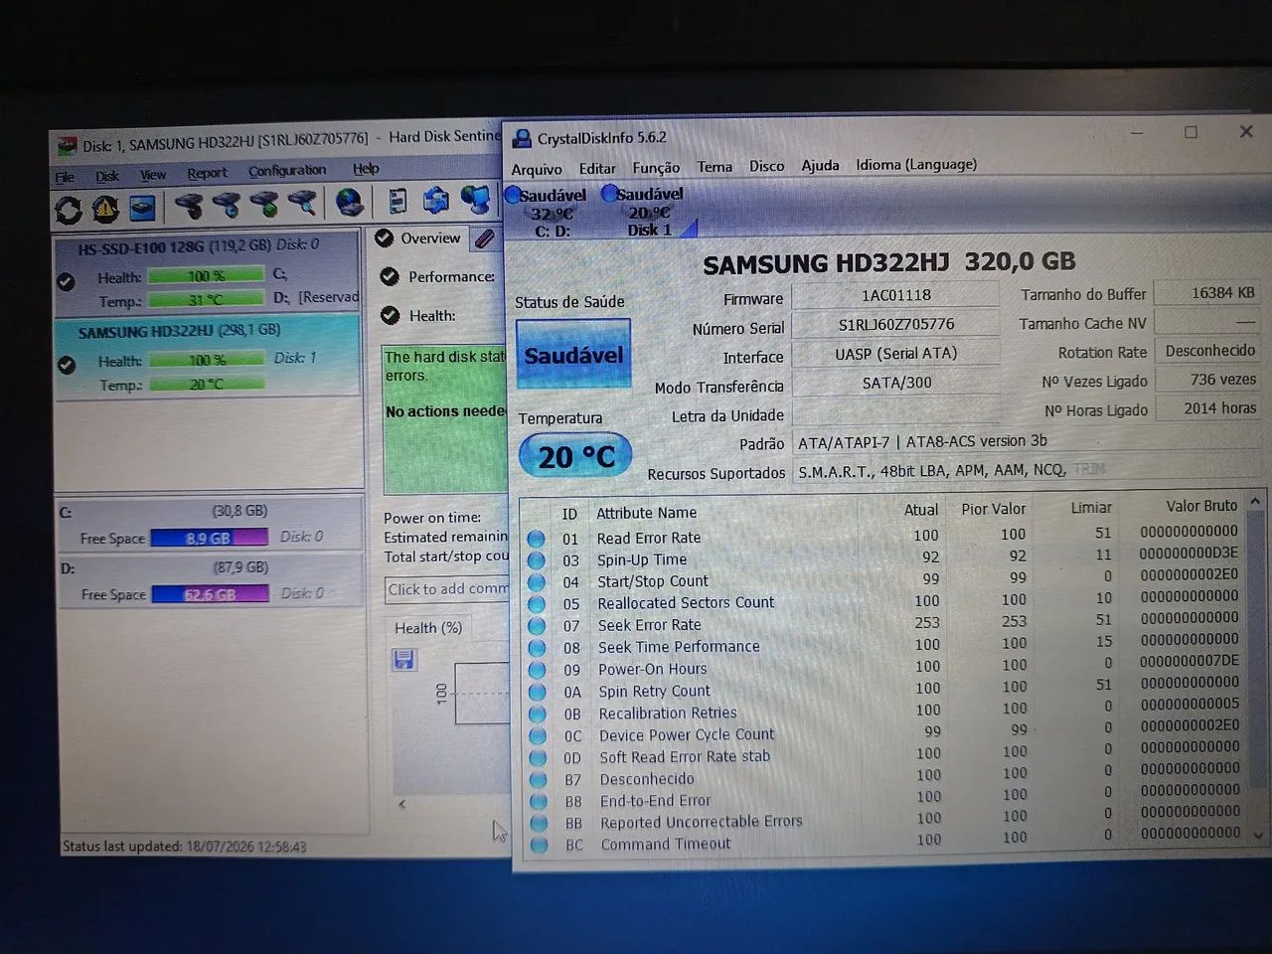Click the blue status circle for Spin-Up Time
Image resolution: width=1272 pixels, height=954 pixels.
[x=536, y=560]
